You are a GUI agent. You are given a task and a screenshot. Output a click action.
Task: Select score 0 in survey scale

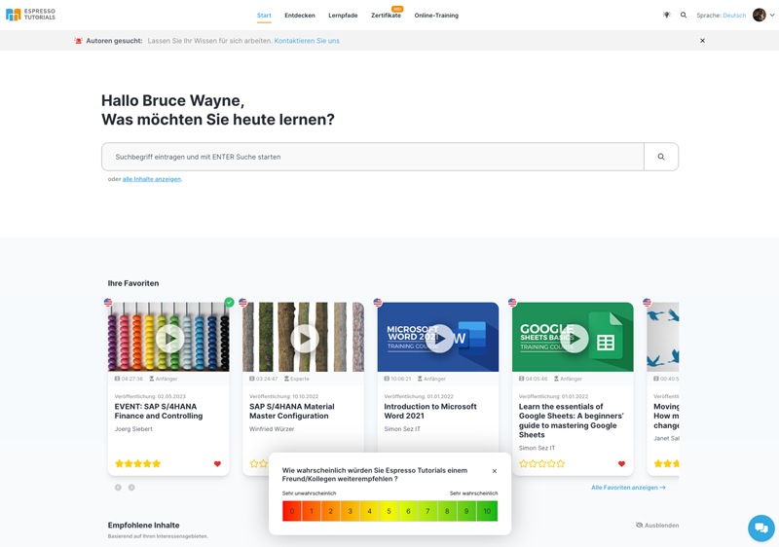[x=292, y=511]
